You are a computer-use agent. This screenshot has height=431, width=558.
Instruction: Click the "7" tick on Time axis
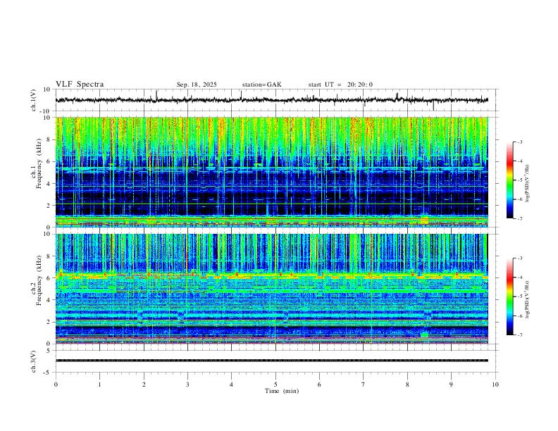[x=364, y=385]
